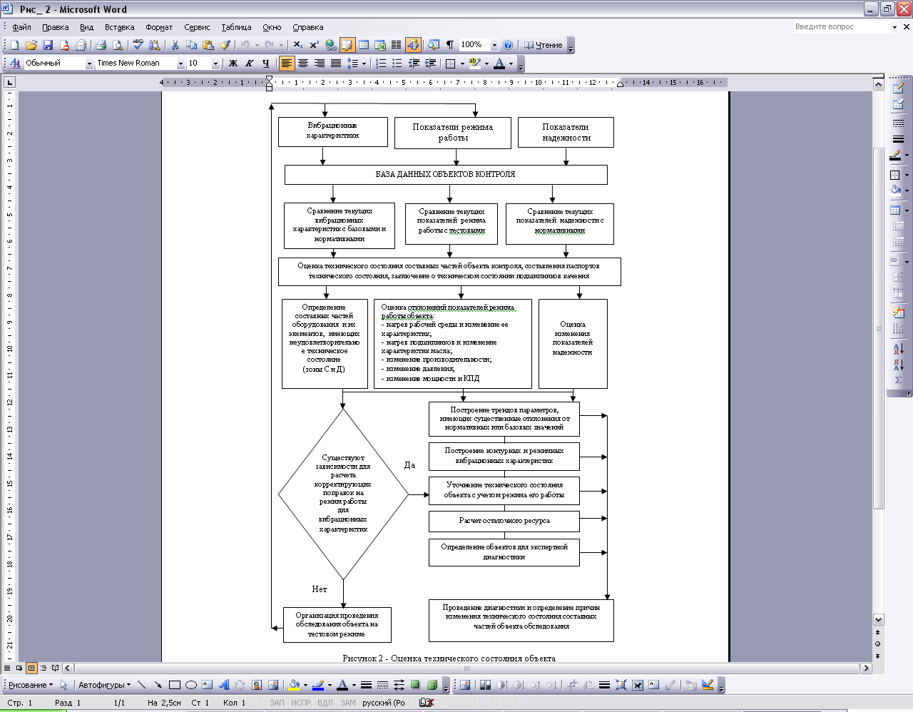The image size is (913, 712).
Task: Insert an Excel worksheet
Action: (380, 45)
